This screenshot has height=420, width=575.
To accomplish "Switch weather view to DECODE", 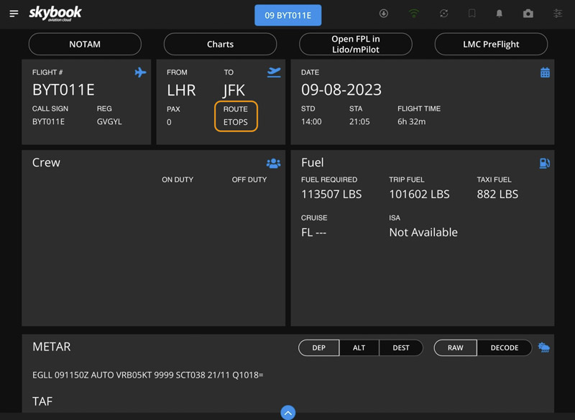I will [504, 347].
